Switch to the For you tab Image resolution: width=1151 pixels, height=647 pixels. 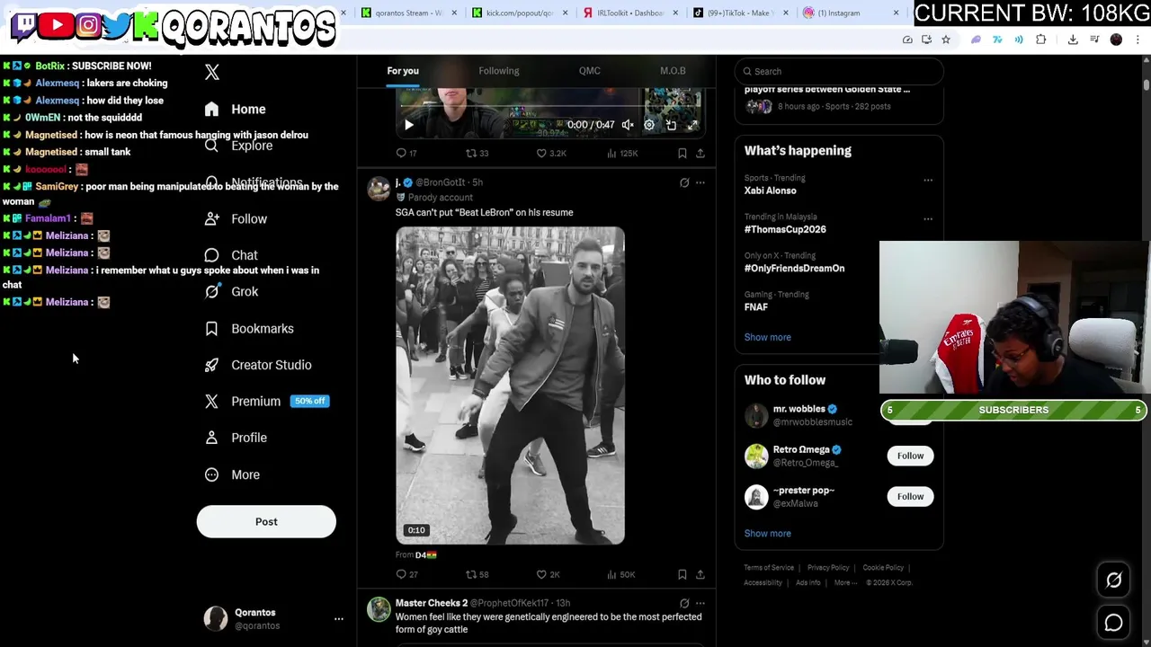(x=403, y=71)
